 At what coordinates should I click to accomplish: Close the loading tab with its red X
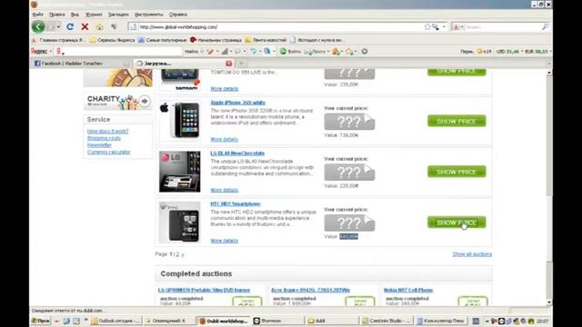click(x=228, y=64)
